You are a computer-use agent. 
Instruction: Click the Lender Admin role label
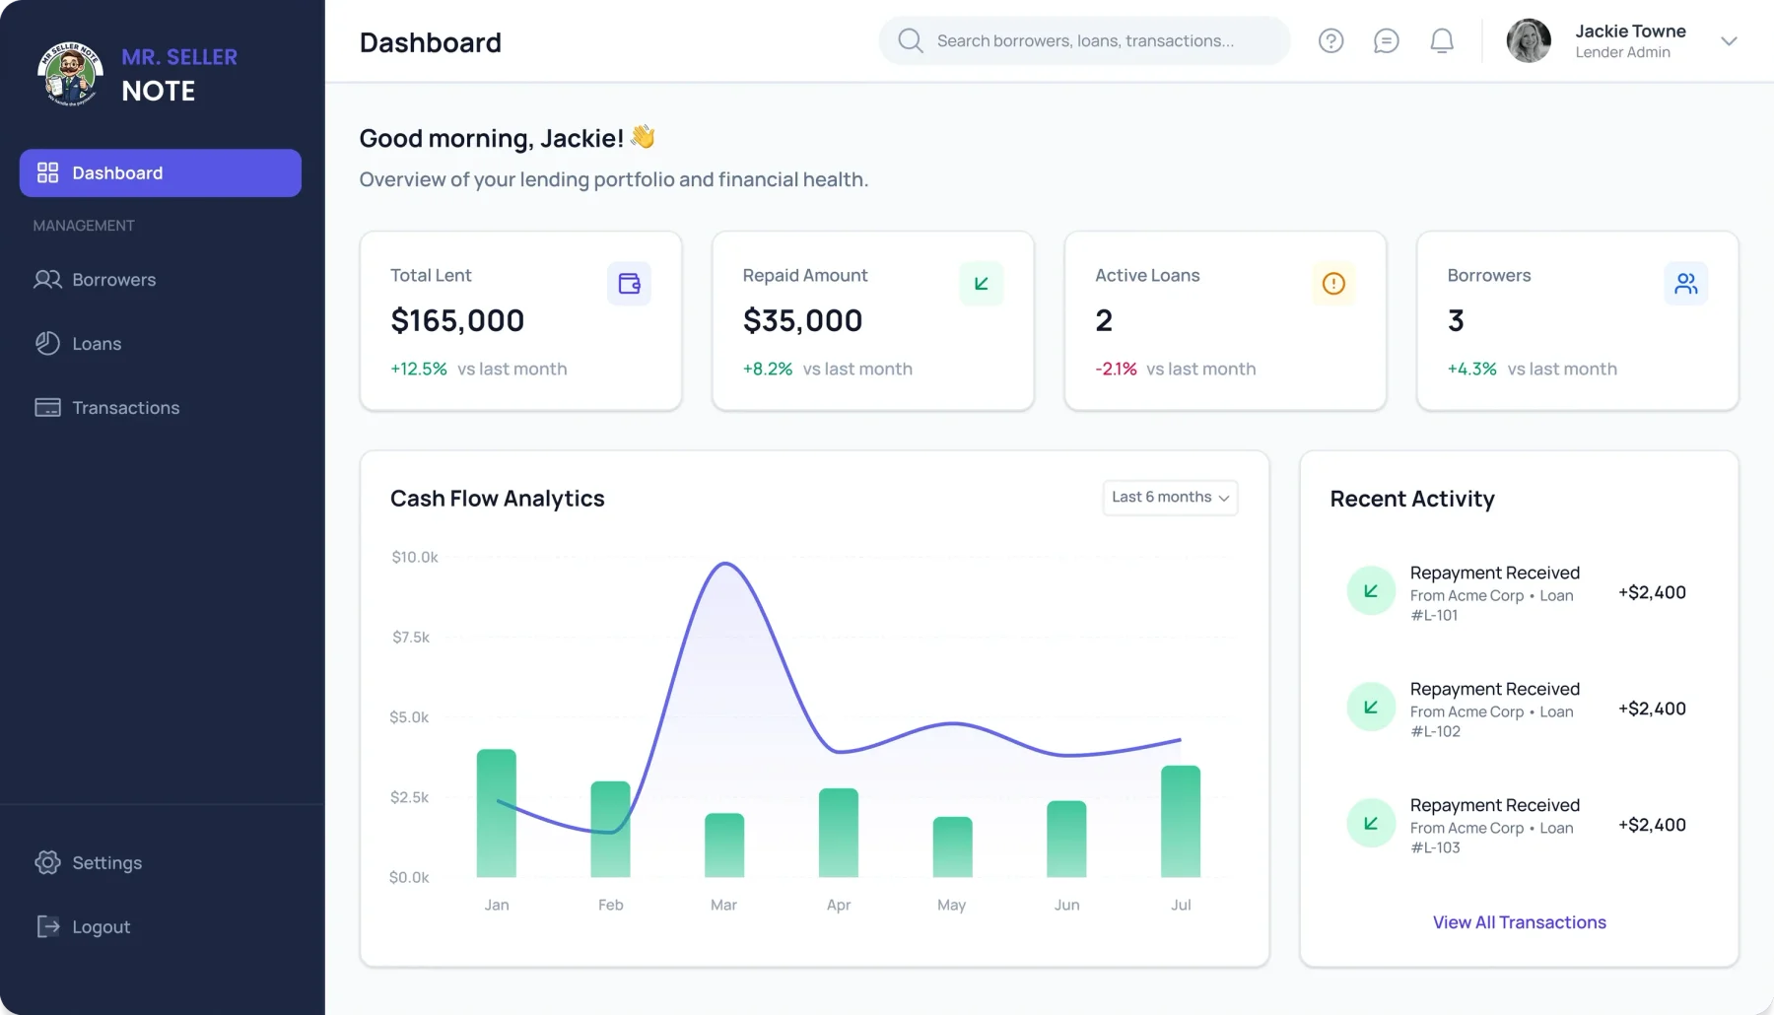pyautogui.click(x=1622, y=52)
